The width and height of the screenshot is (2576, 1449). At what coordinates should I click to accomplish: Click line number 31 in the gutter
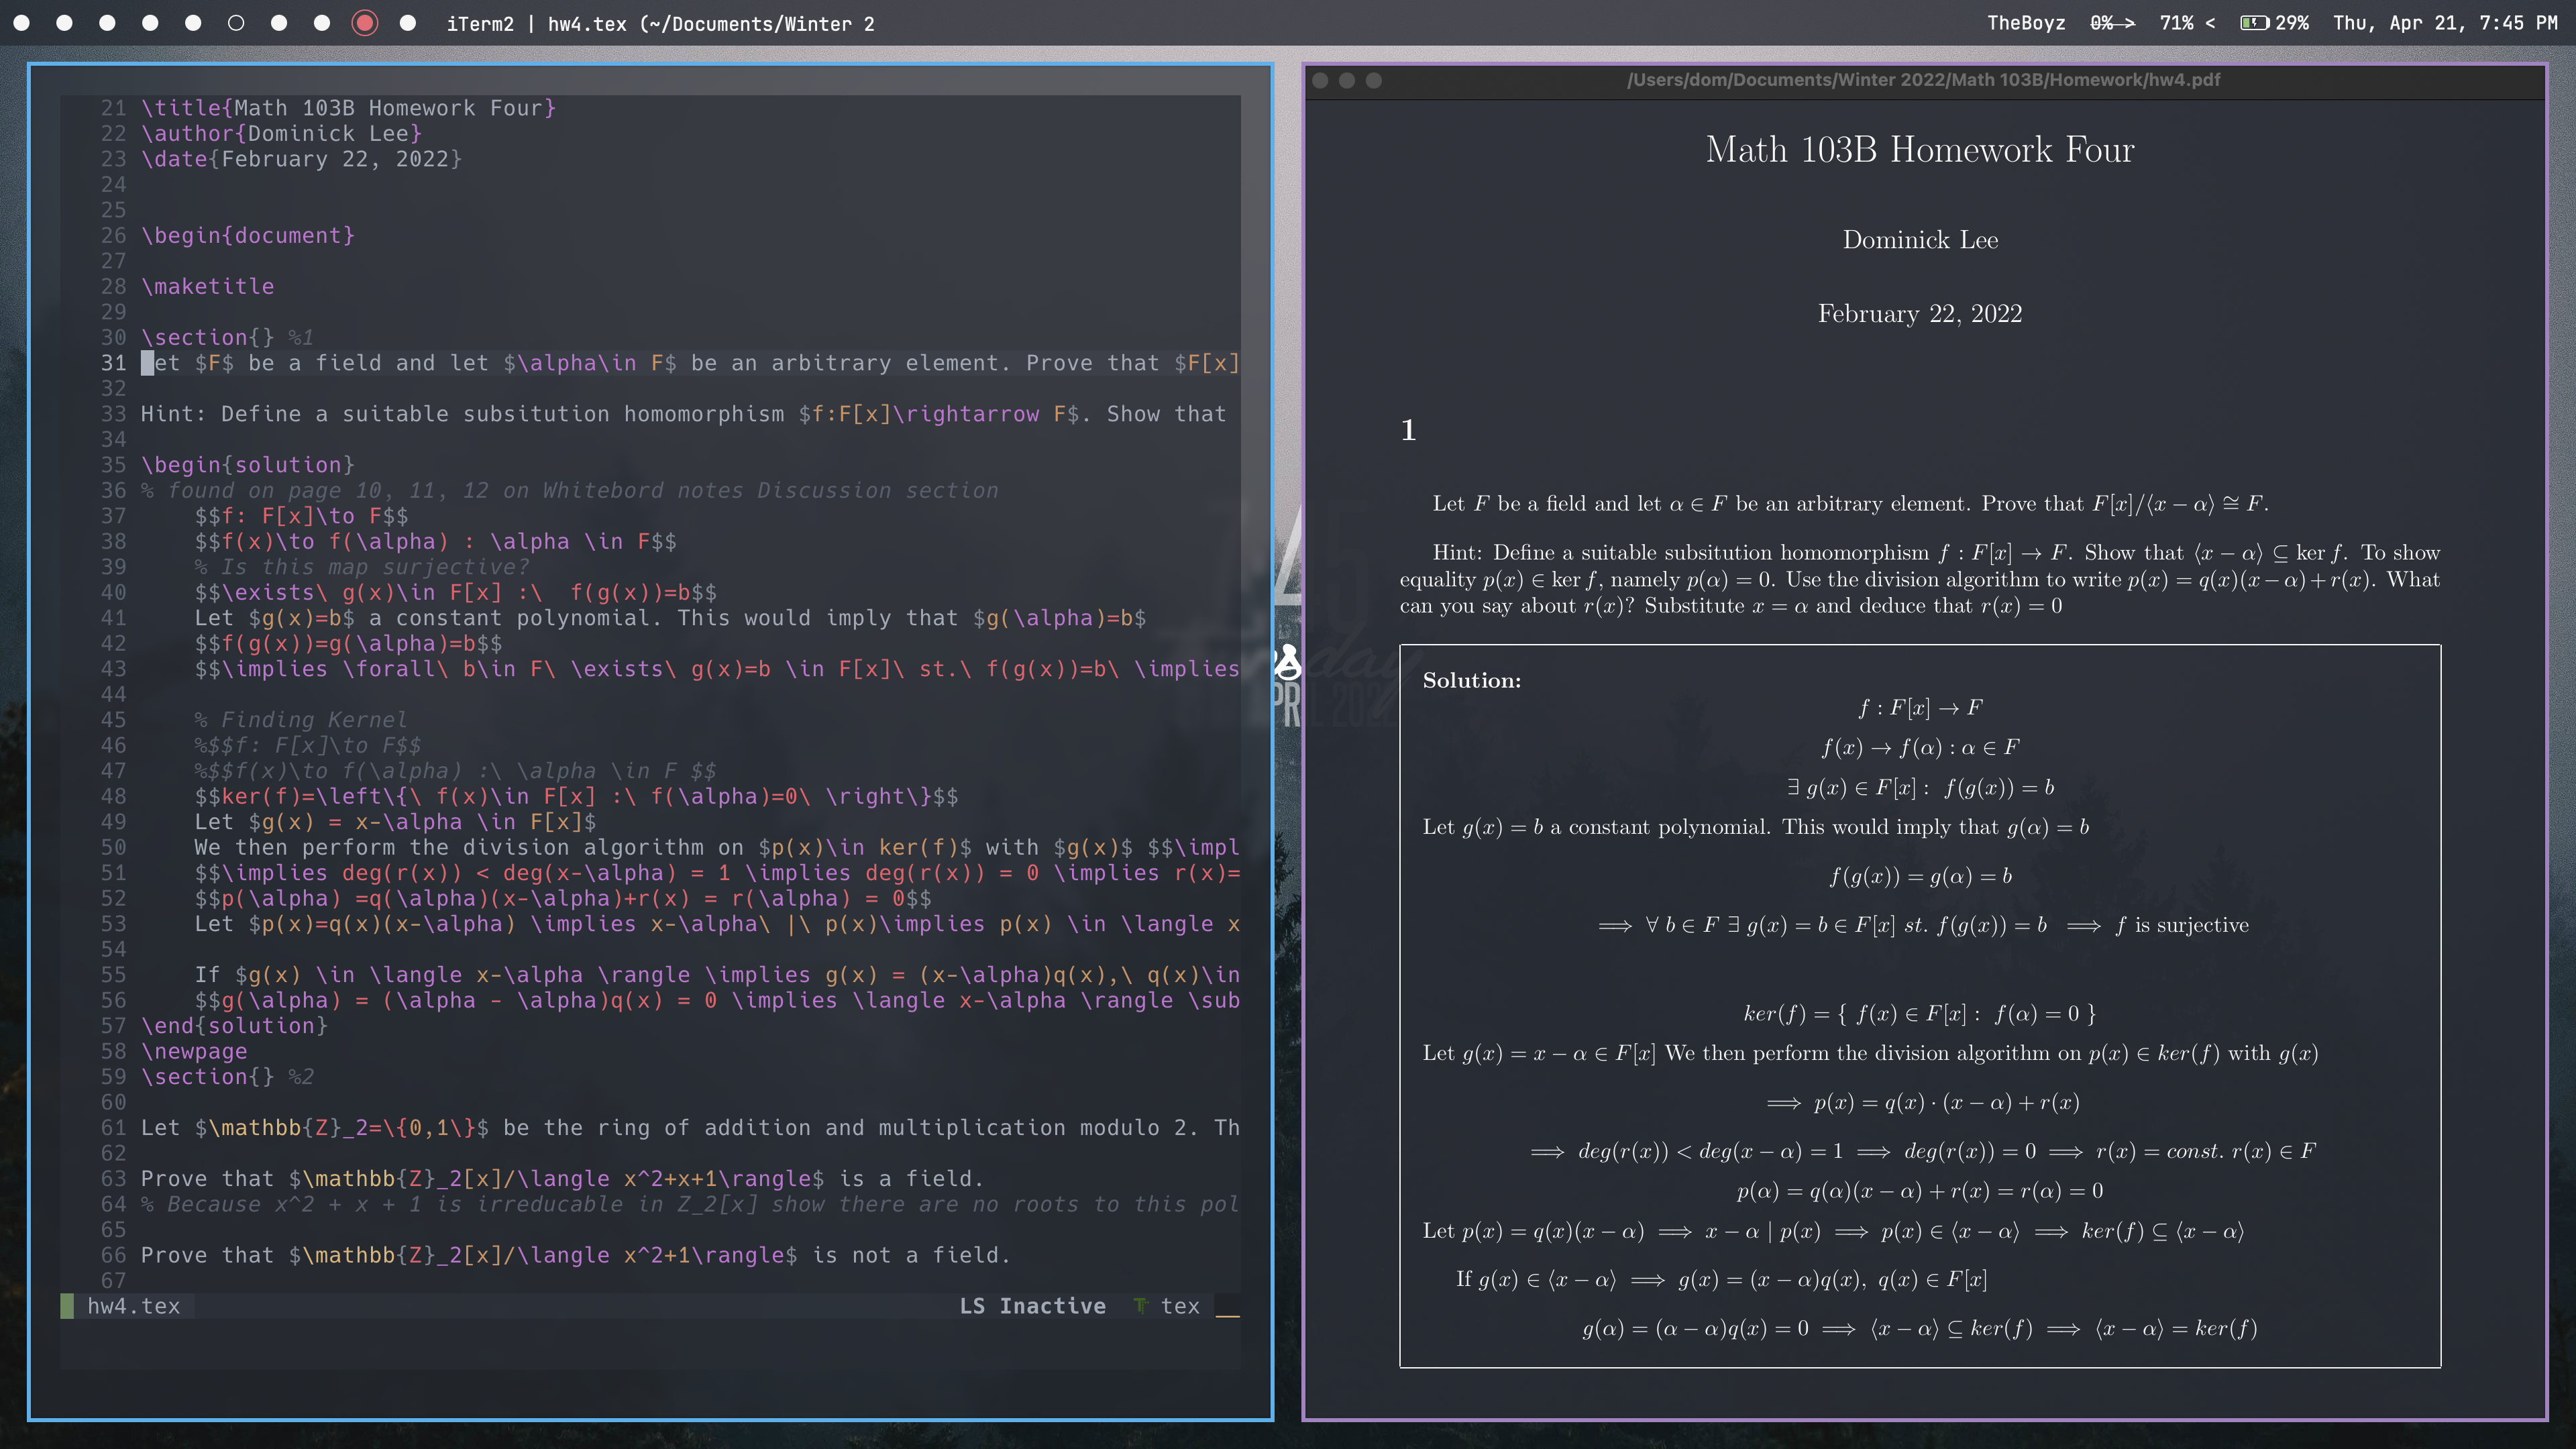[113, 363]
